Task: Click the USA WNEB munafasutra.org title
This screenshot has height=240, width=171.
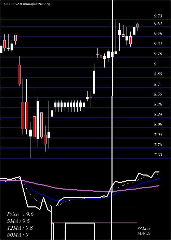Action: 27,4
